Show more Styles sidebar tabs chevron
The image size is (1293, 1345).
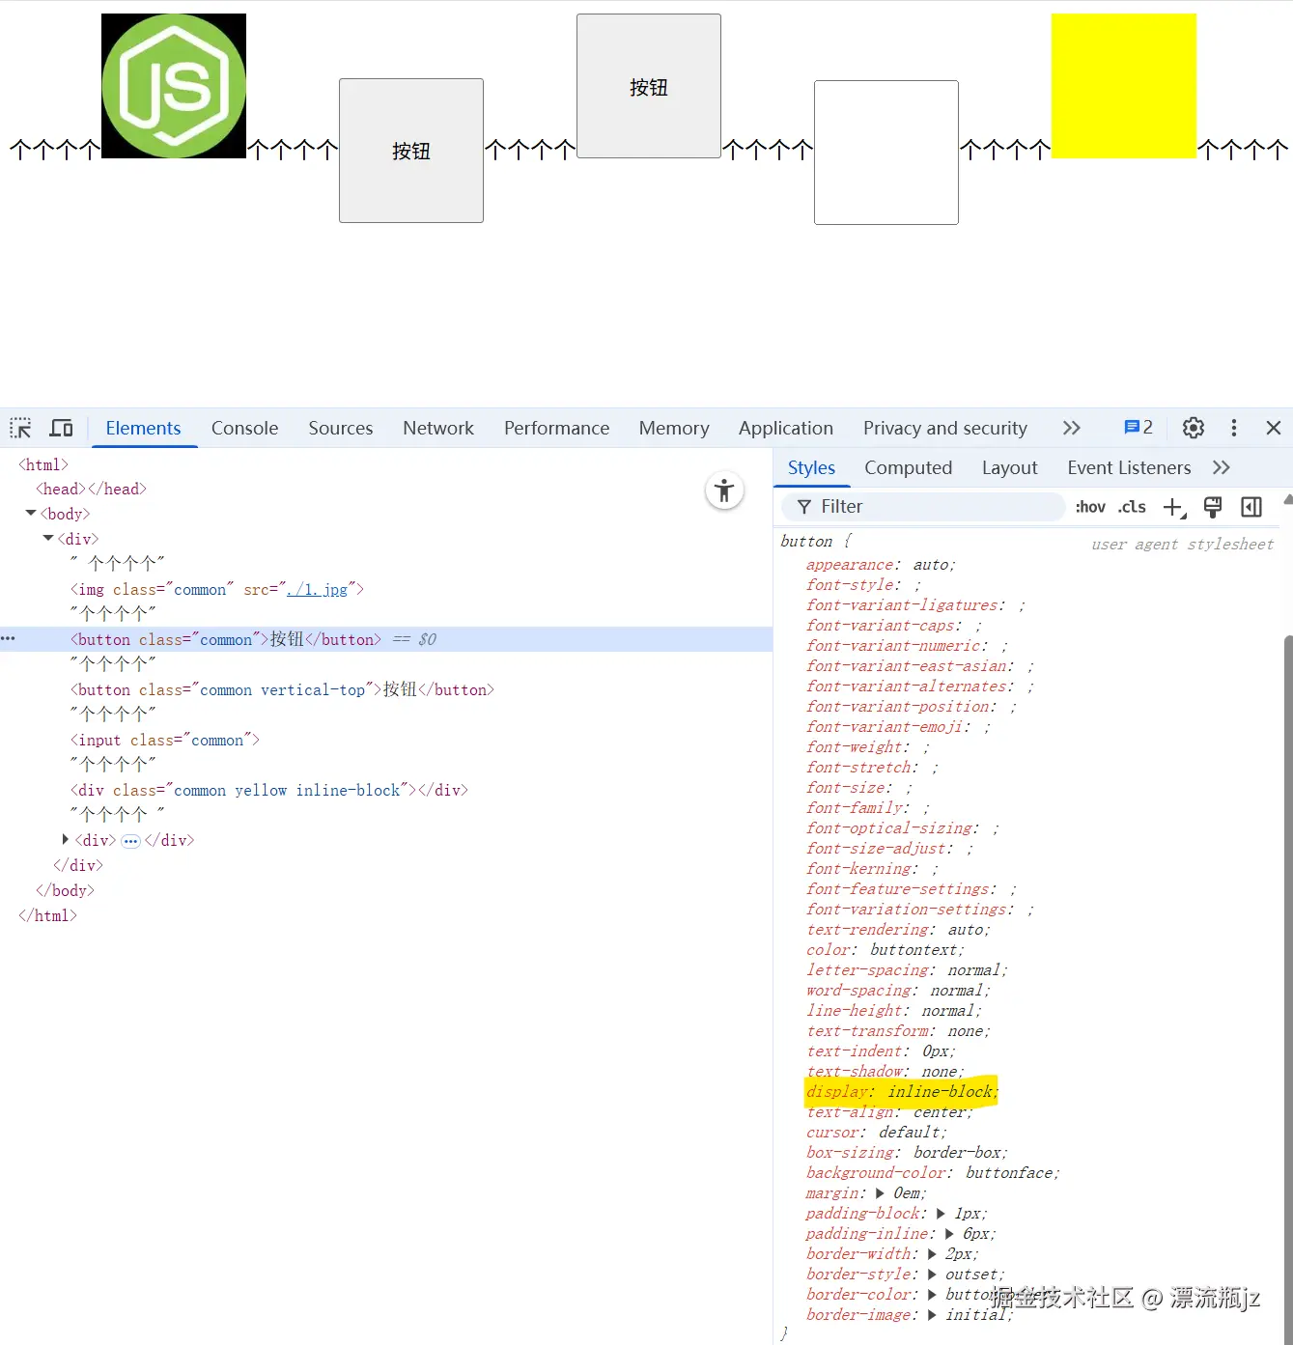(1222, 467)
